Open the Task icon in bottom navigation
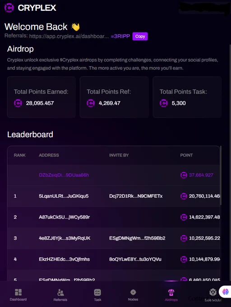The image size is (231, 307). [x=97, y=292]
